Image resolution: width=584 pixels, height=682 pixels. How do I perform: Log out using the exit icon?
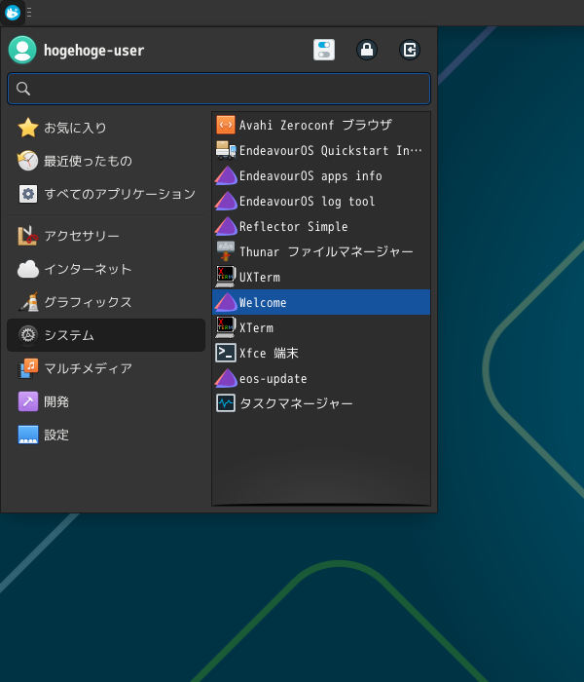(410, 50)
